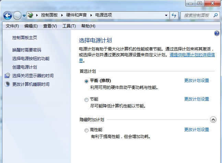The image size is (222, 163).
Task: Open the 工具(T) menu
Action: (x=69, y=26)
